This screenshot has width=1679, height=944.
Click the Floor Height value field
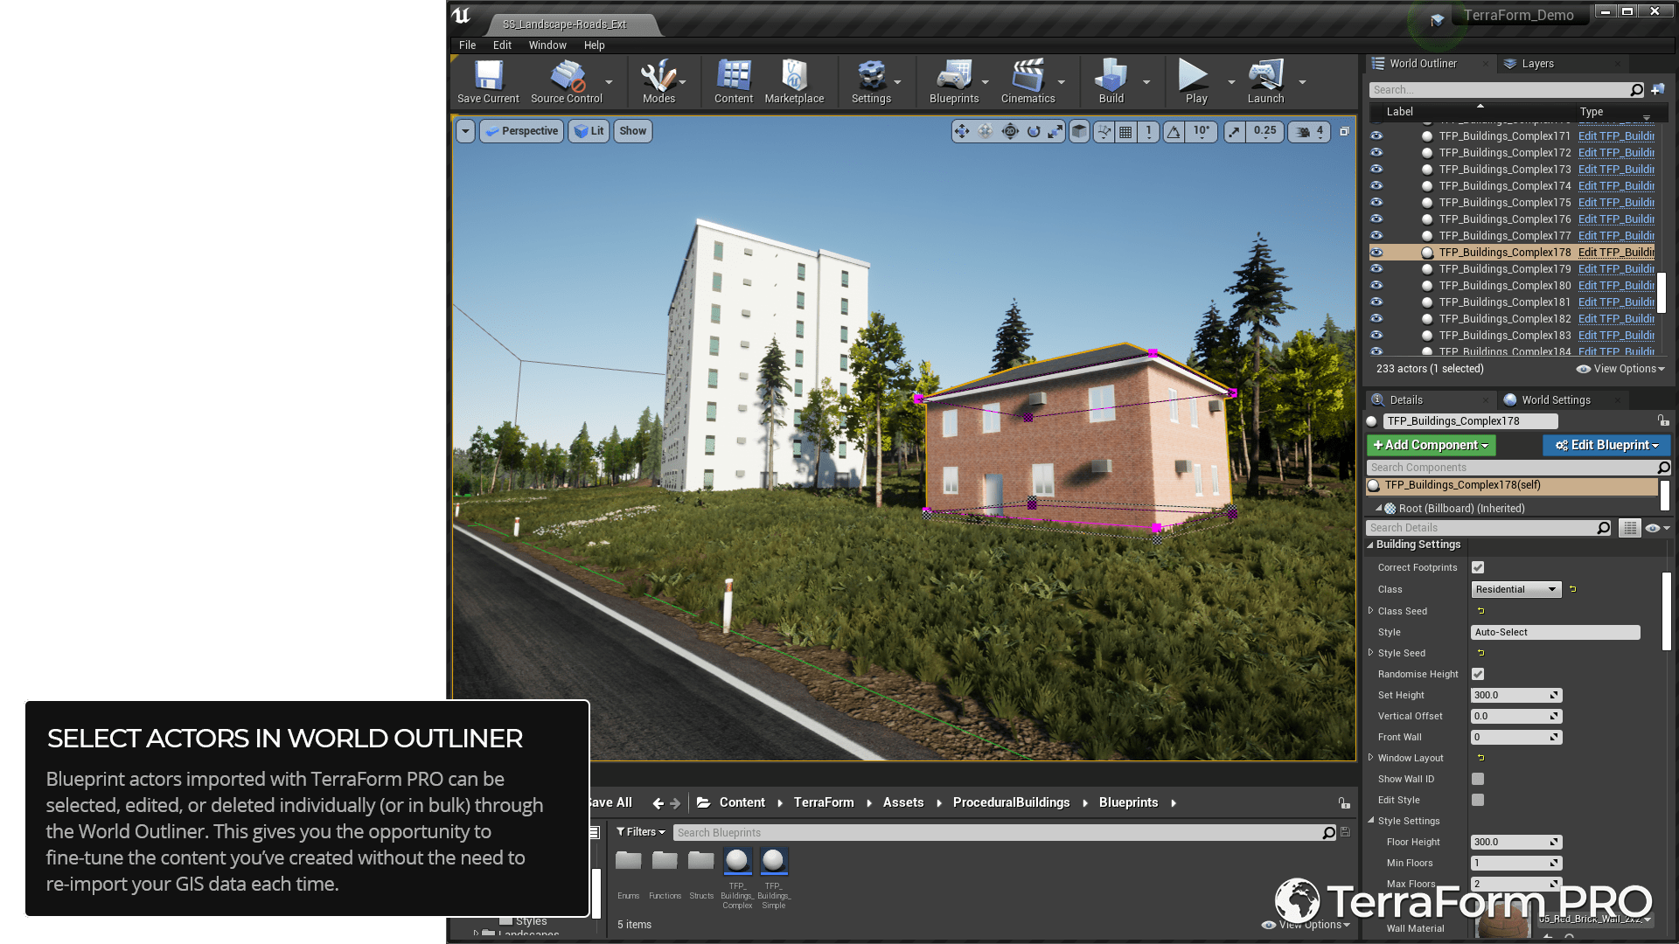(x=1515, y=842)
